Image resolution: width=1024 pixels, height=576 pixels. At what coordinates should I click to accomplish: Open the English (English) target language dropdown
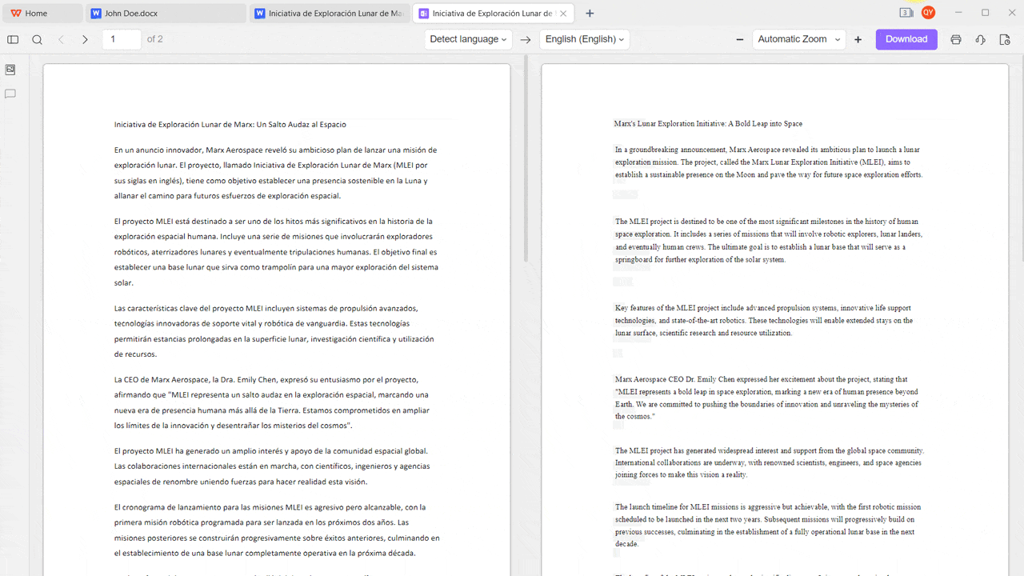pyautogui.click(x=585, y=39)
